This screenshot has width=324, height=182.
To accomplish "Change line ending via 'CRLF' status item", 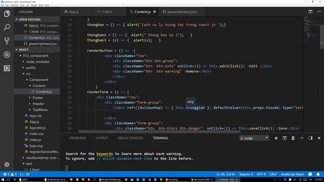I will click(x=273, y=174).
